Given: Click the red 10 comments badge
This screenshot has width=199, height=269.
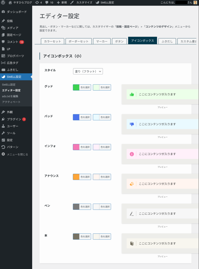Looking at the screenshot, I should point(22,42).
